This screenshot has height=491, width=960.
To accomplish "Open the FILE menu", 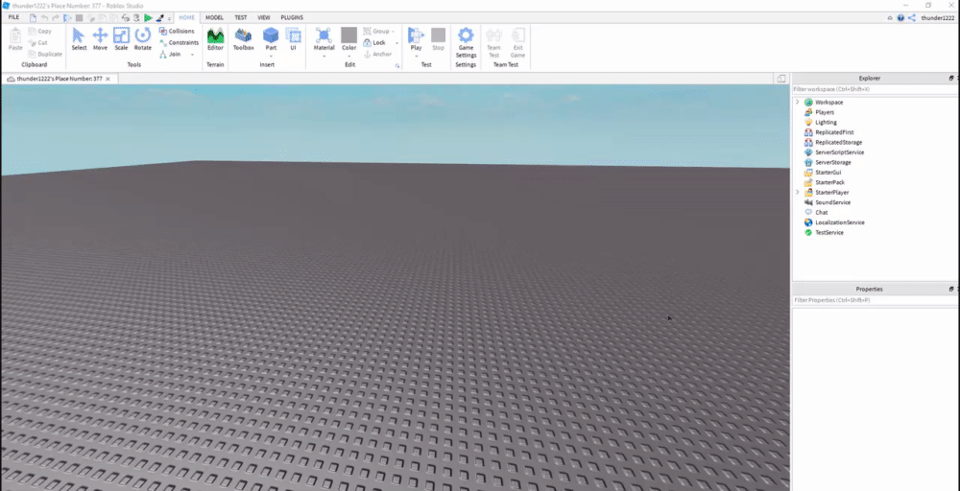I will coord(13,17).
